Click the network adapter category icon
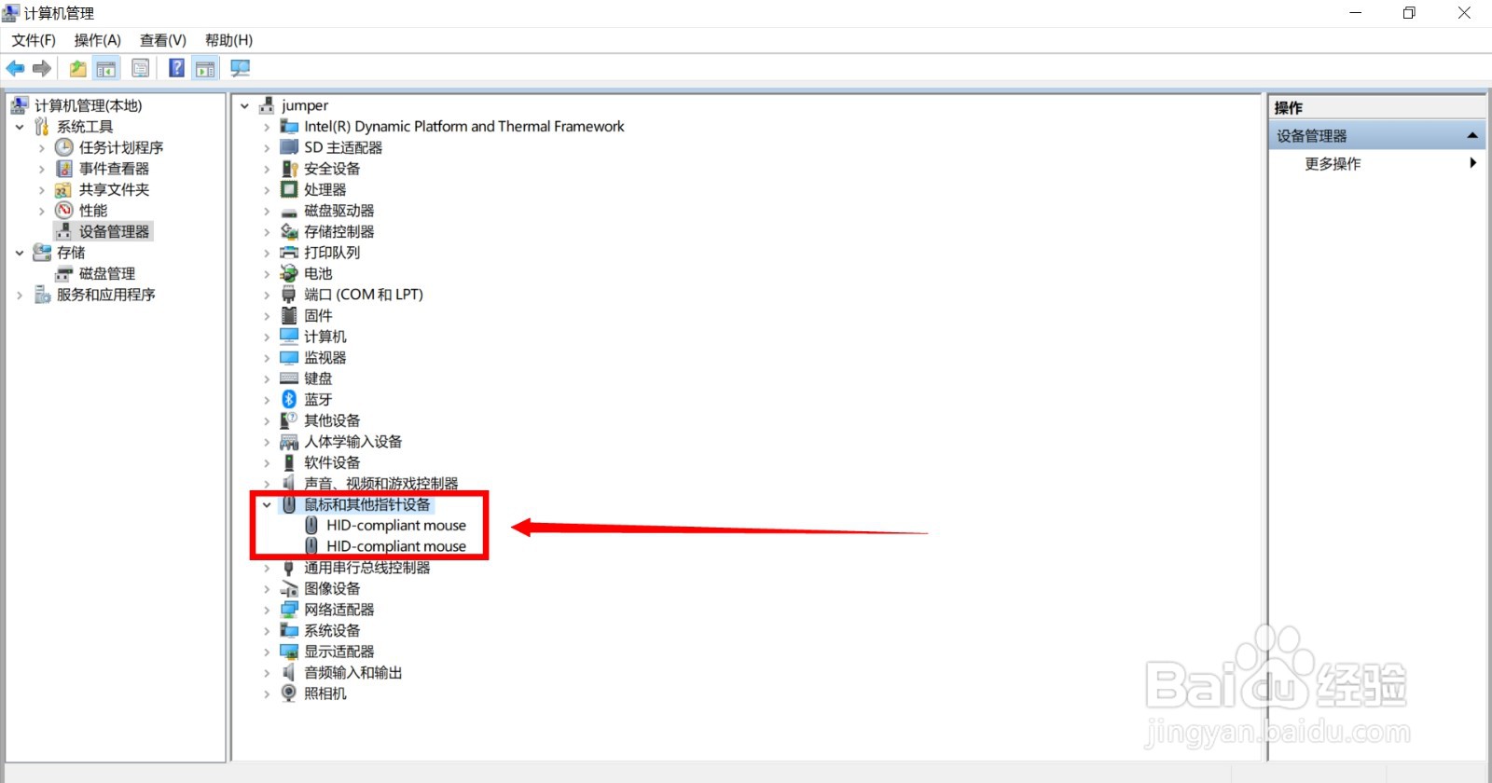The image size is (1492, 783). point(289,609)
